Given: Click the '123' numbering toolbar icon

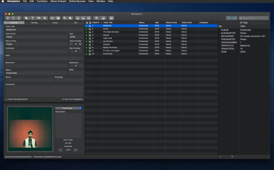Looking at the screenshot, I should click(x=39, y=18).
